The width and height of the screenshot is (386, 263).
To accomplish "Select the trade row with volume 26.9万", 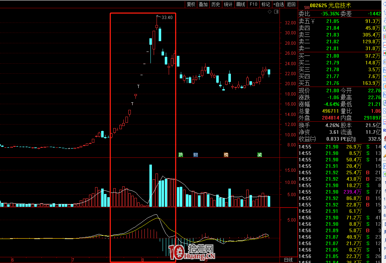I will (340, 147).
